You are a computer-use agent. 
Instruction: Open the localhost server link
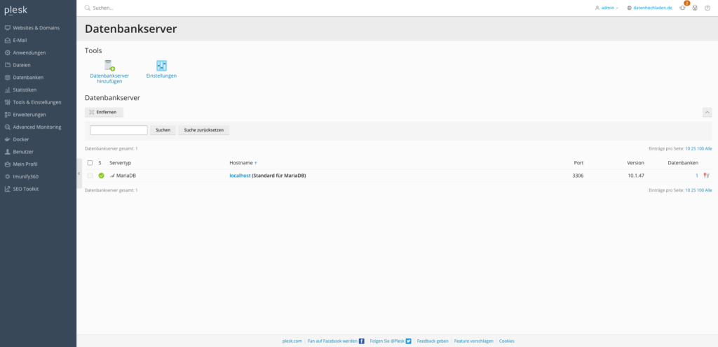point(240,176)
